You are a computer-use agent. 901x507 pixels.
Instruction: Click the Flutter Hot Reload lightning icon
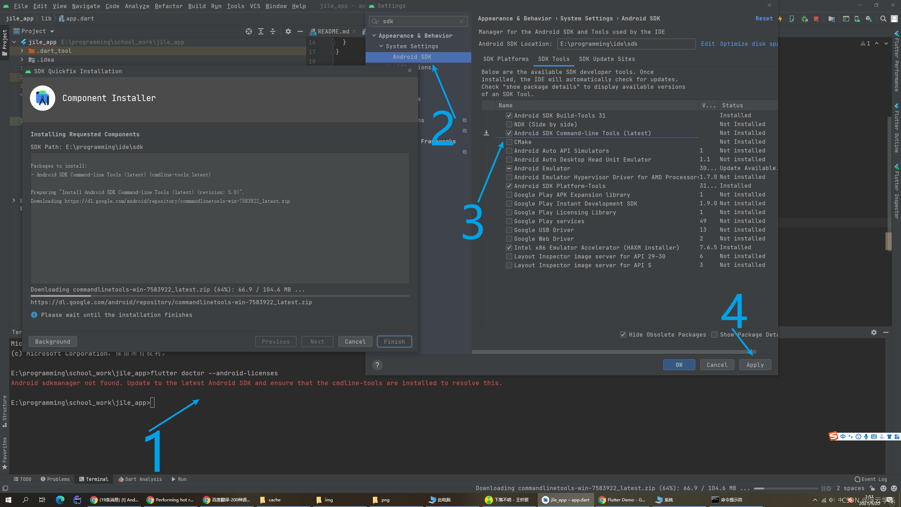[x=780, y=19]
